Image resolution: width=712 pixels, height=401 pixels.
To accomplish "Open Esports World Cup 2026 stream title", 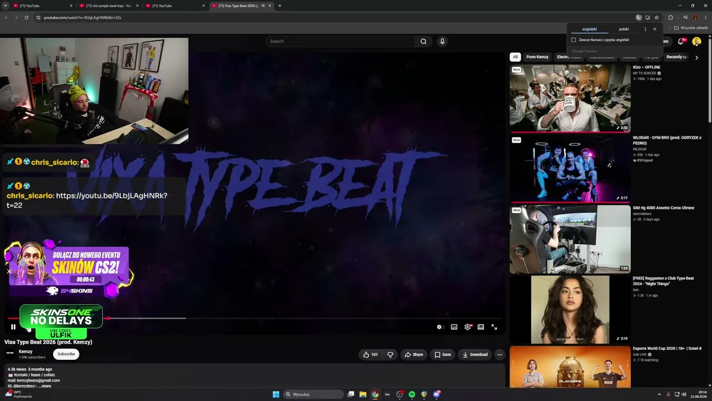I will tap(667, 349).
